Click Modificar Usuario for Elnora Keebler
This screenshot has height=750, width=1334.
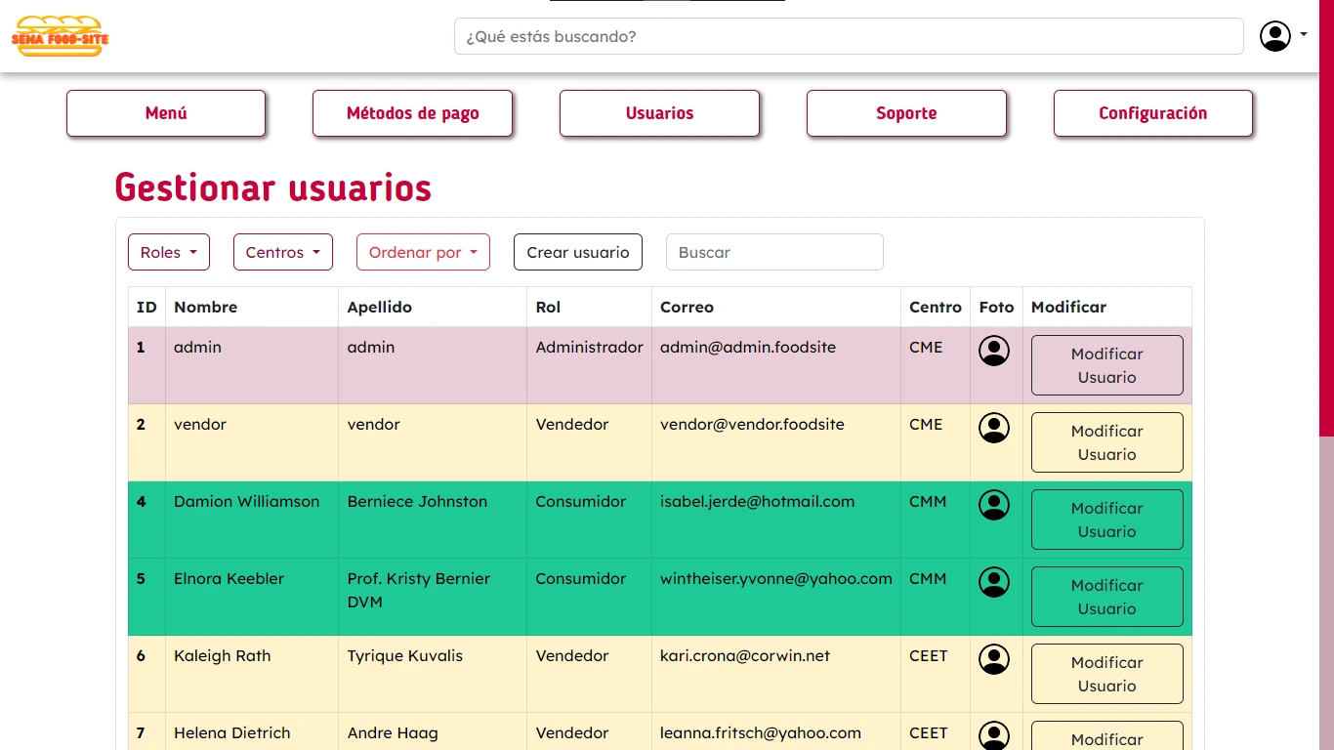1107,597
